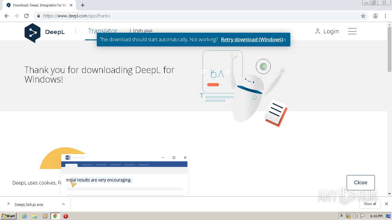Open Windows Media Player taskbar icon
The height and width of the screenshot is (220, 392).
click(45, 216)
